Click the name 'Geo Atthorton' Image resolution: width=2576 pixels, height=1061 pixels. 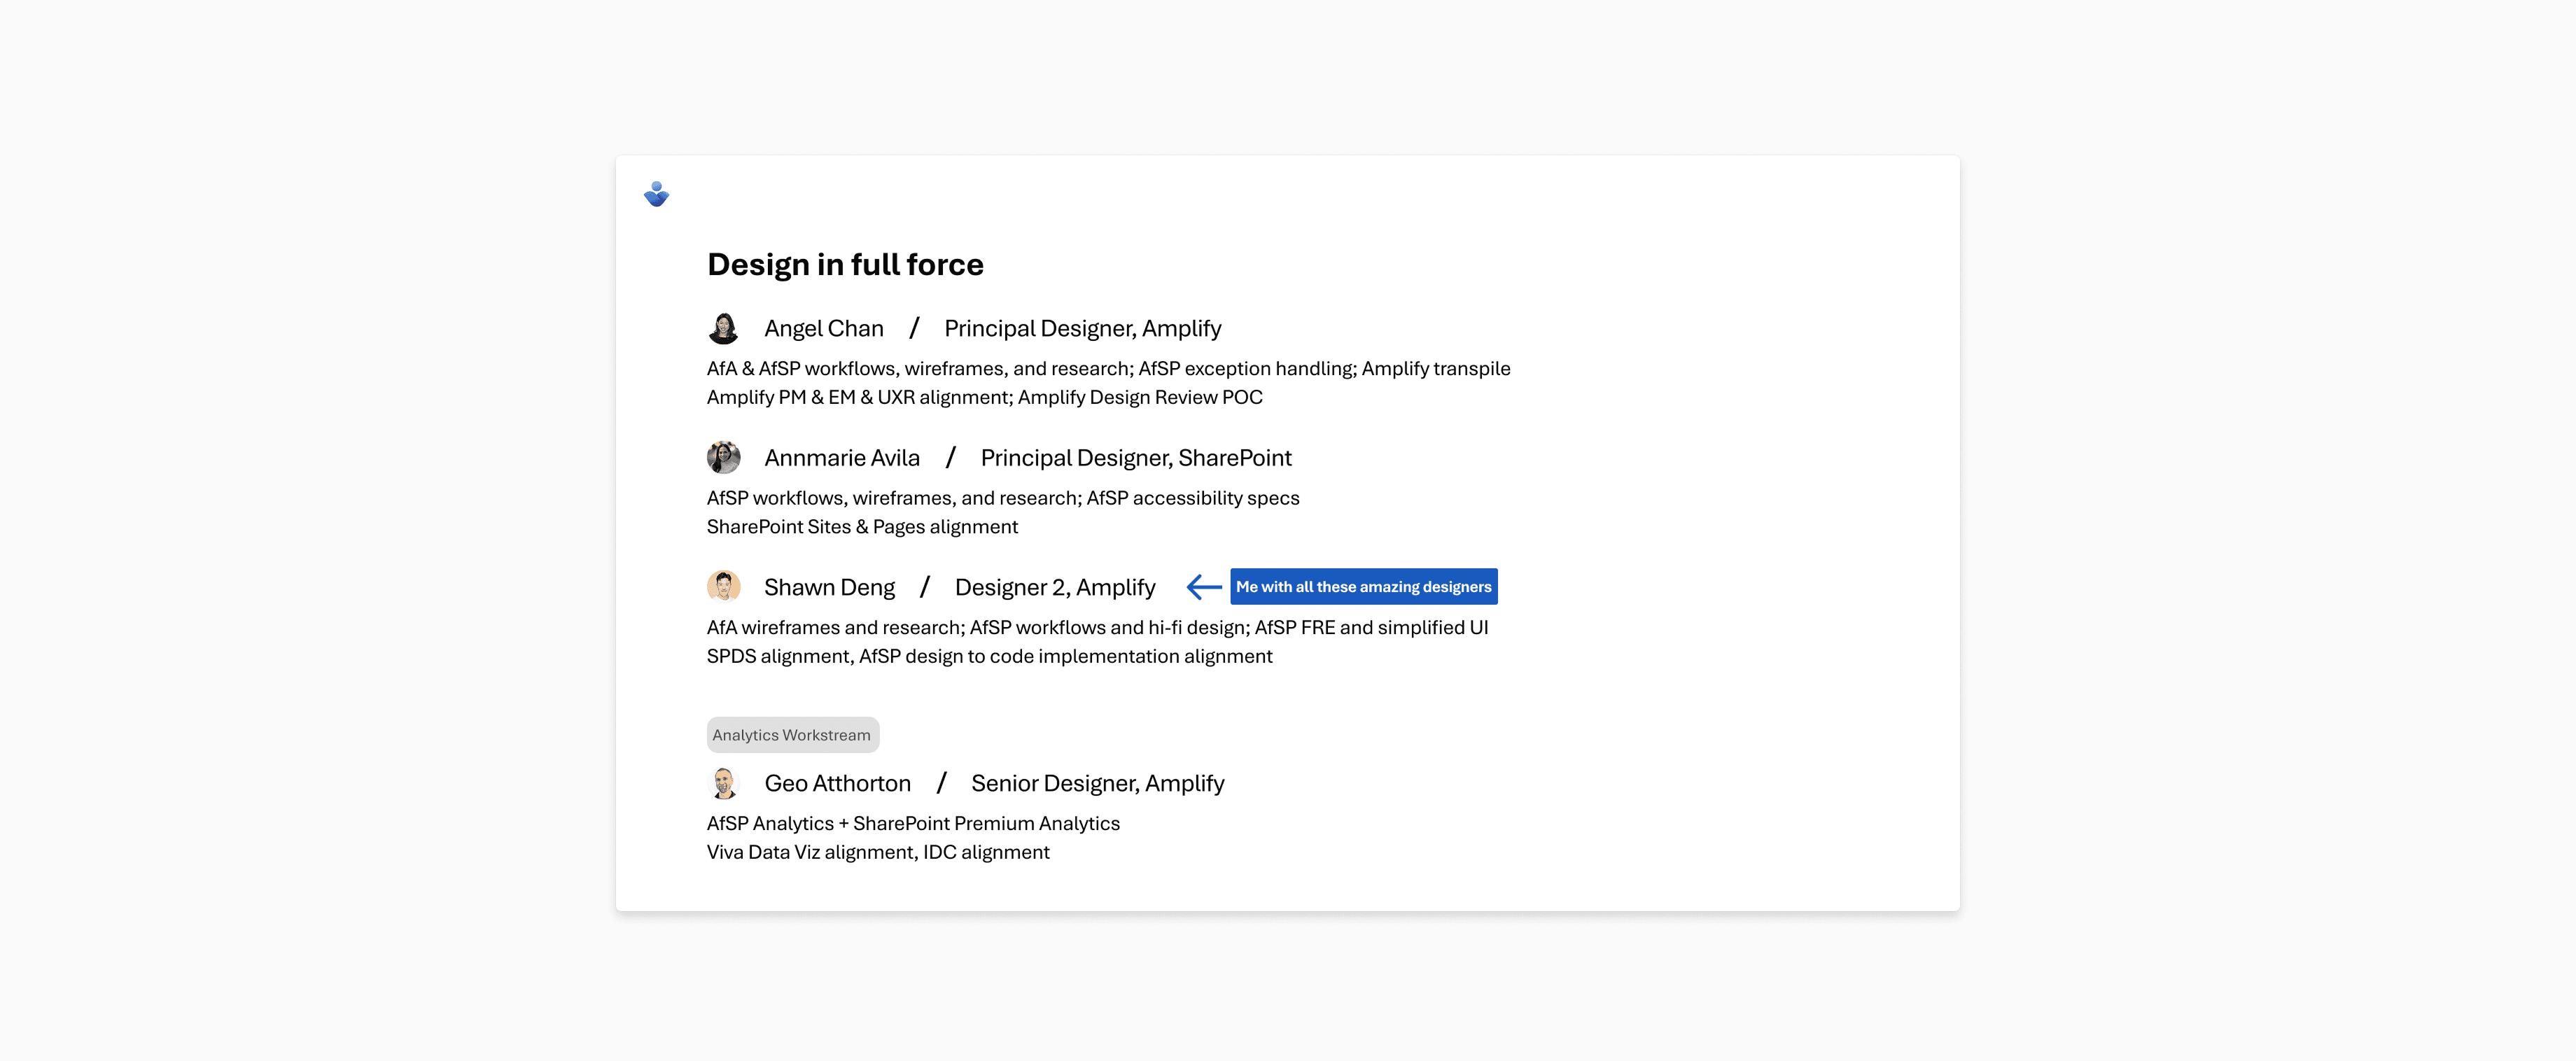coord(838,783)
